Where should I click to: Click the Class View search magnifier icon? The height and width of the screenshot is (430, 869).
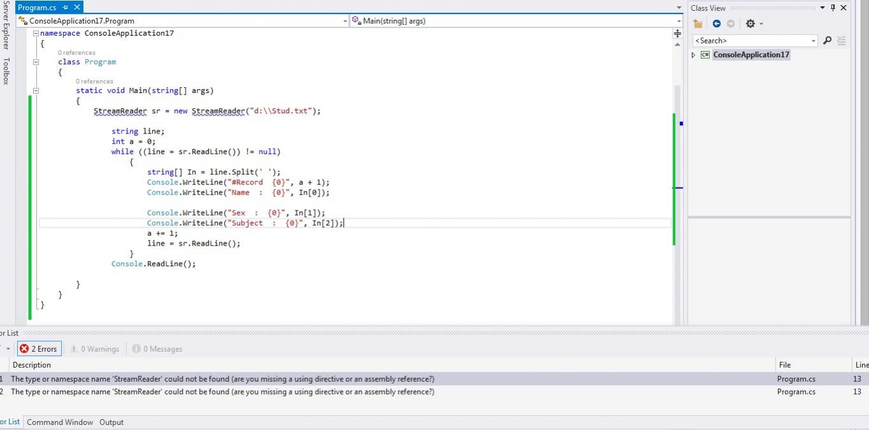(827, 41)
